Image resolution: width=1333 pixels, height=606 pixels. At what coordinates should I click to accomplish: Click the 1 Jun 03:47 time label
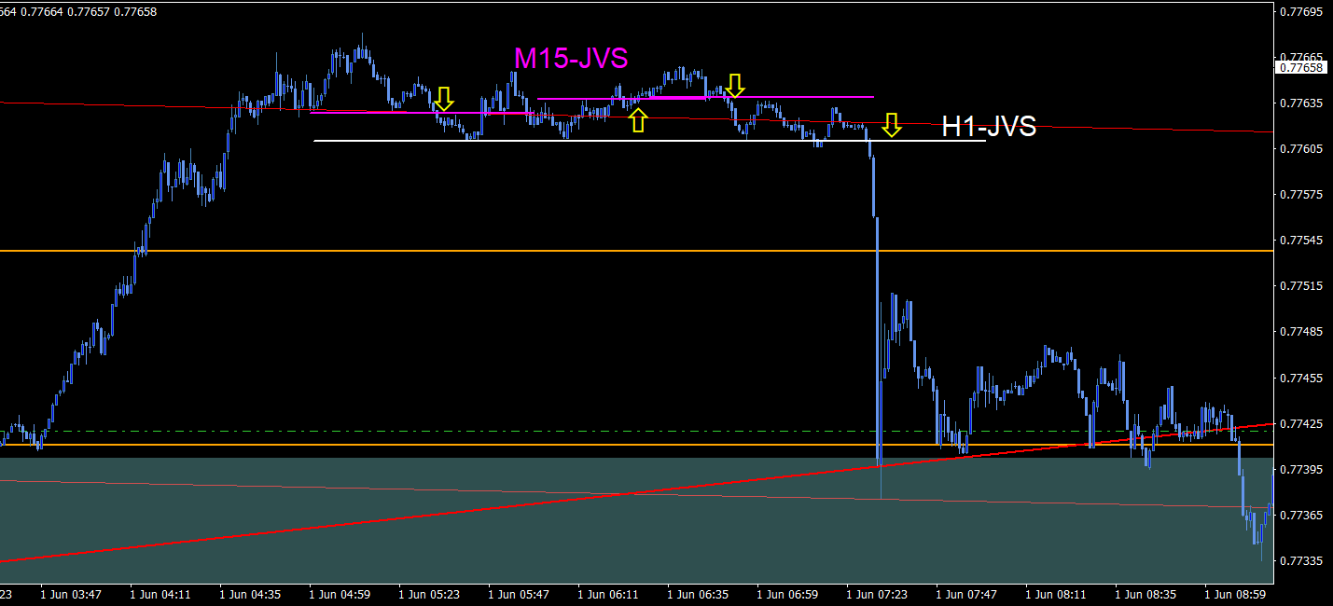pyautogui.click(x=71, y=594)
